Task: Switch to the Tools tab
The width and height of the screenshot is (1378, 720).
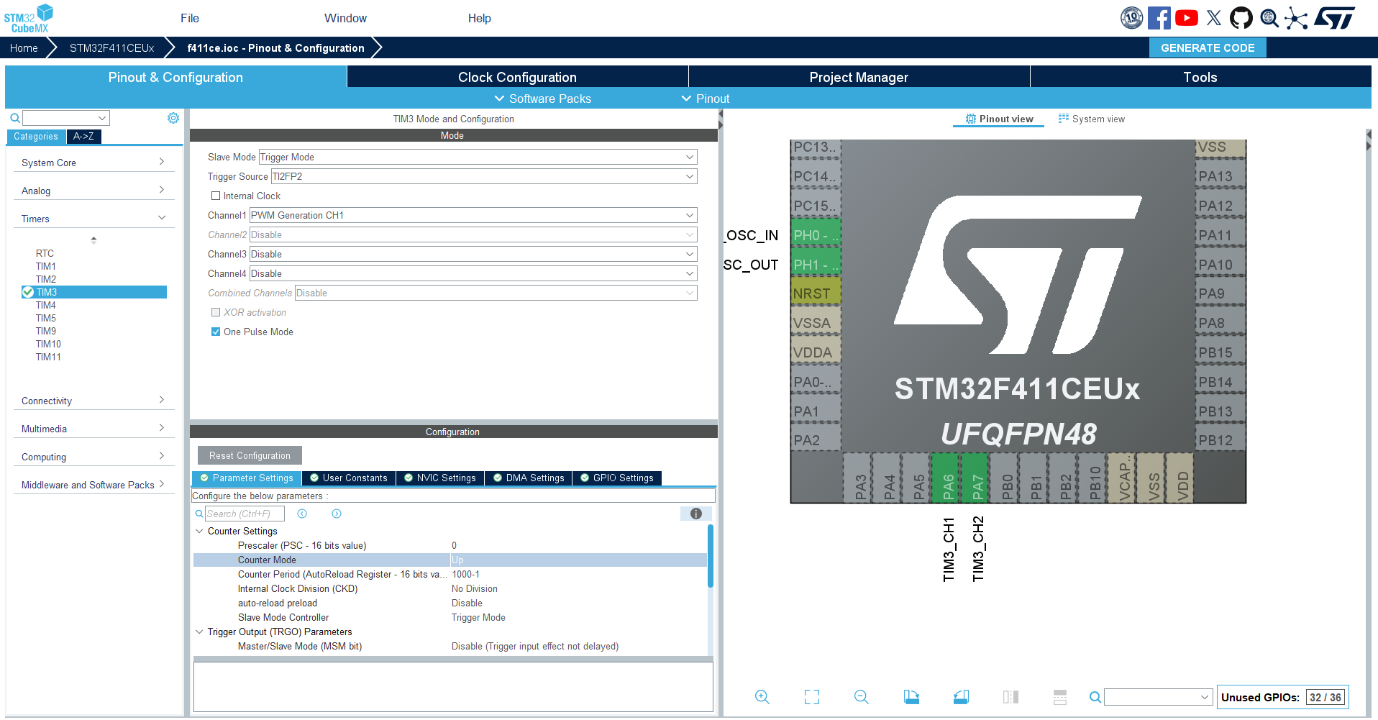Action: tap(1200, 77)
